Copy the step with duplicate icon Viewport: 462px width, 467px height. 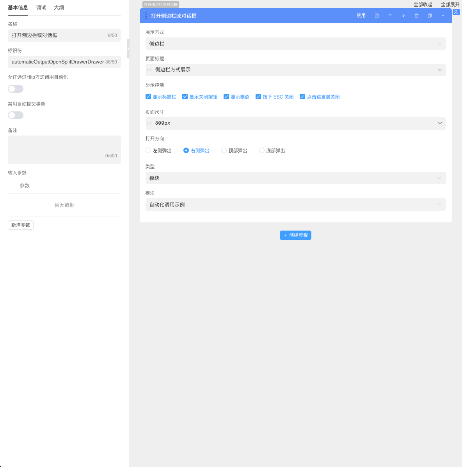430,16
